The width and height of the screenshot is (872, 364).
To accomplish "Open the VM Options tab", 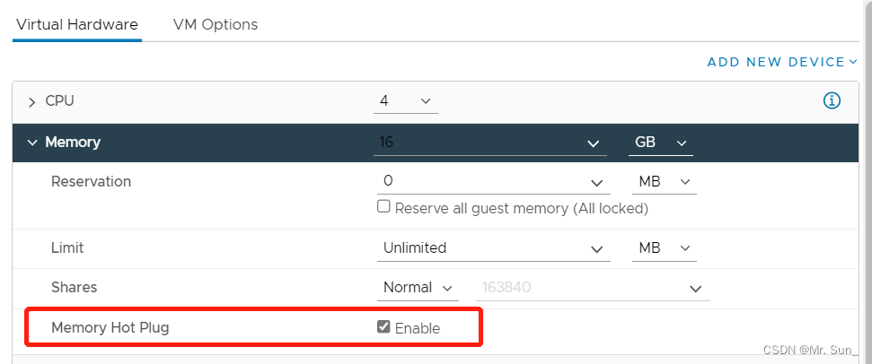I will pyautogui.click(x=216, y=24).
